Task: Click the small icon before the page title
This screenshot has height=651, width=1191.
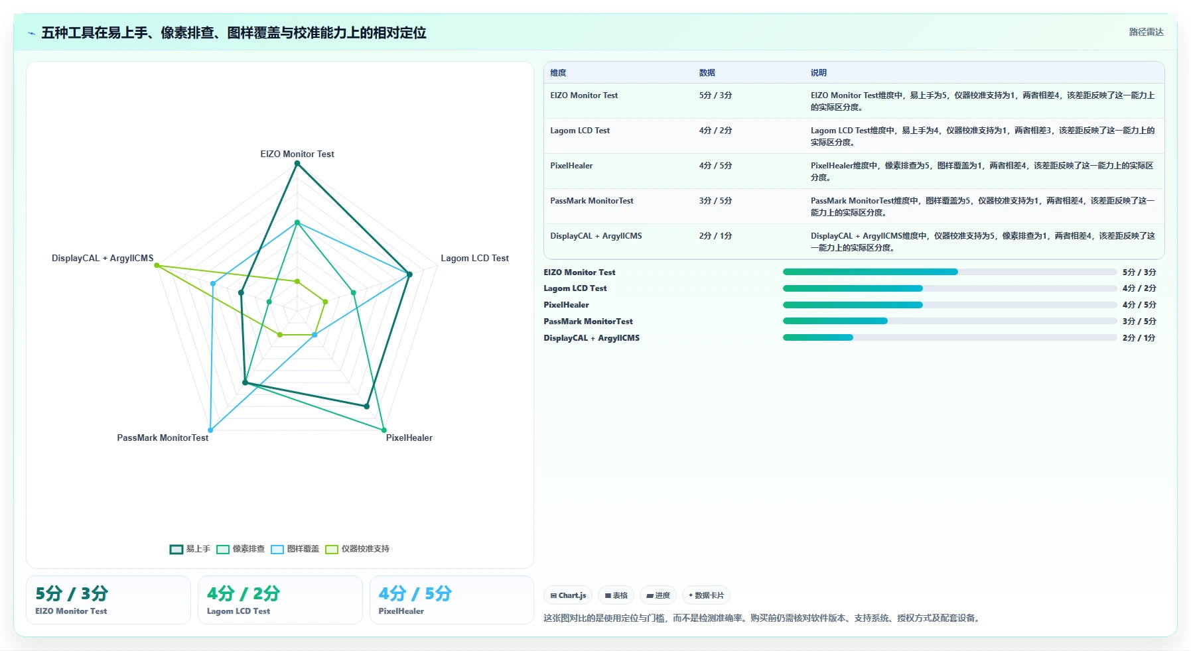Action: pyautogui.click(x=31, y=33)
